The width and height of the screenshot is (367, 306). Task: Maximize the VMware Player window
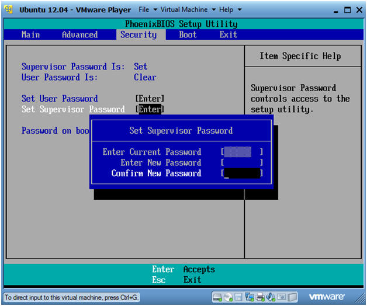point(347,10)
